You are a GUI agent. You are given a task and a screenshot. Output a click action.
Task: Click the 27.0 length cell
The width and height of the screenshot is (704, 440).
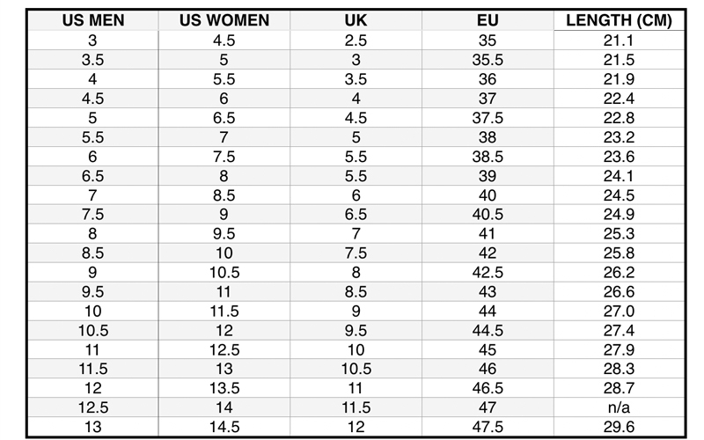tap(619, 311)
